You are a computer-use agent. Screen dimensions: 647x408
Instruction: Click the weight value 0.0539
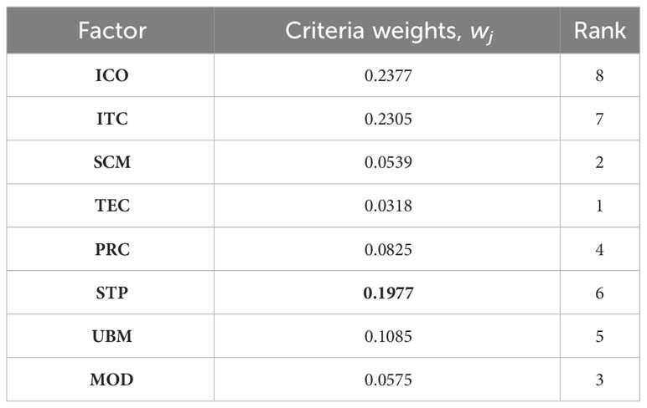point(388,162)
